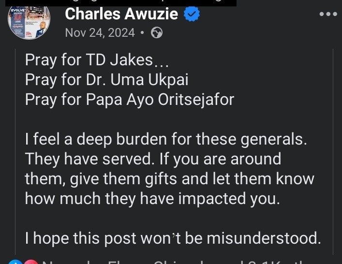Image resolution: width=342 pixels, height=264 pixels.
Task: Click the line mentioning Papa Ayo Oritsejafor
Action: coord(129,99)
